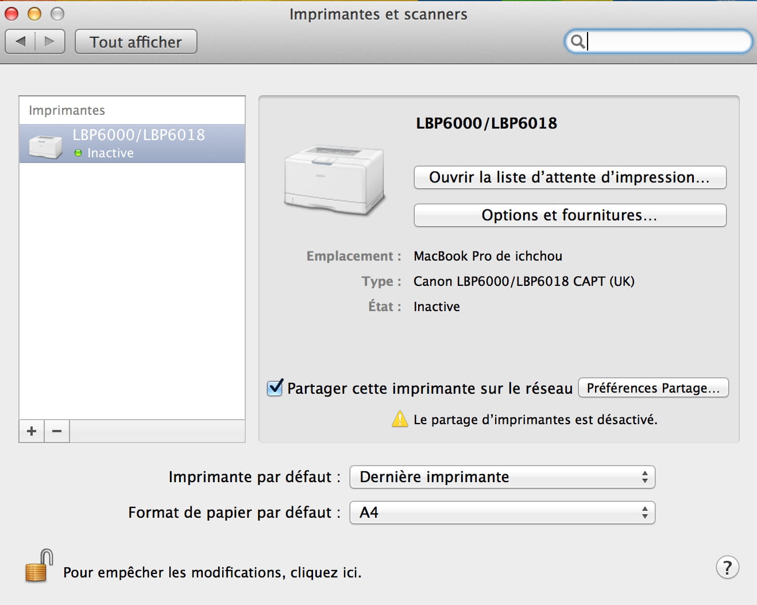Open the print queue (liste d'attente d'impression)

[570, 177]
